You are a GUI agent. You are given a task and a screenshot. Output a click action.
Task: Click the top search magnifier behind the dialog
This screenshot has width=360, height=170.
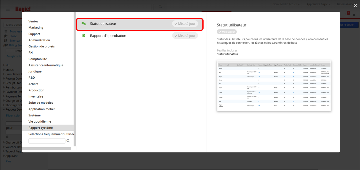[160, 6]
